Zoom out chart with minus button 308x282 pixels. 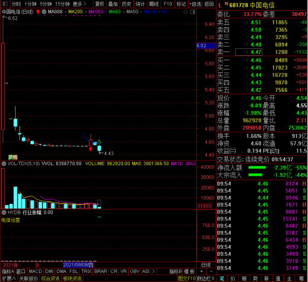pos(211,271)
